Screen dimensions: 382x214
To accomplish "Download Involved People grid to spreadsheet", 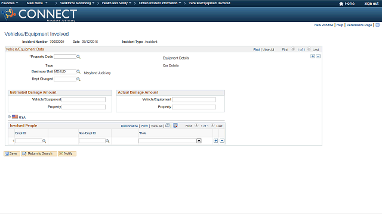I will point(175,125).
